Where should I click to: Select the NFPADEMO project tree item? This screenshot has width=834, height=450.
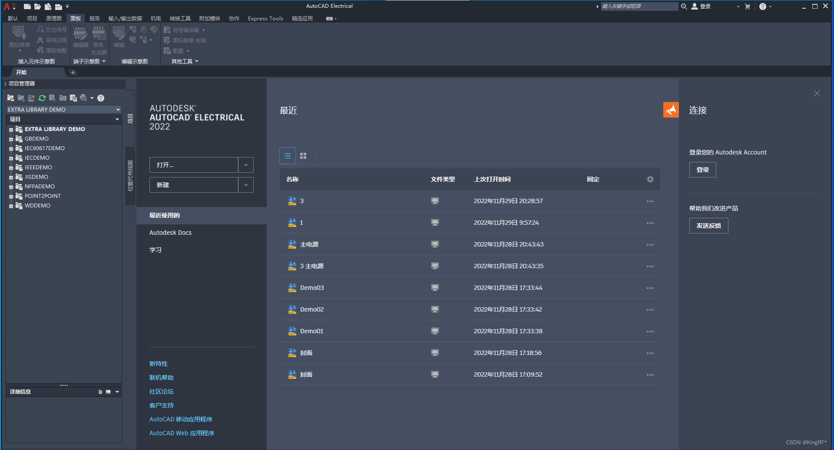click(40, 186)
